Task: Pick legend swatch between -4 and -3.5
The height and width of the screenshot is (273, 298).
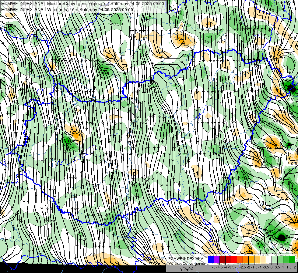Action: (x=228, y=260)
